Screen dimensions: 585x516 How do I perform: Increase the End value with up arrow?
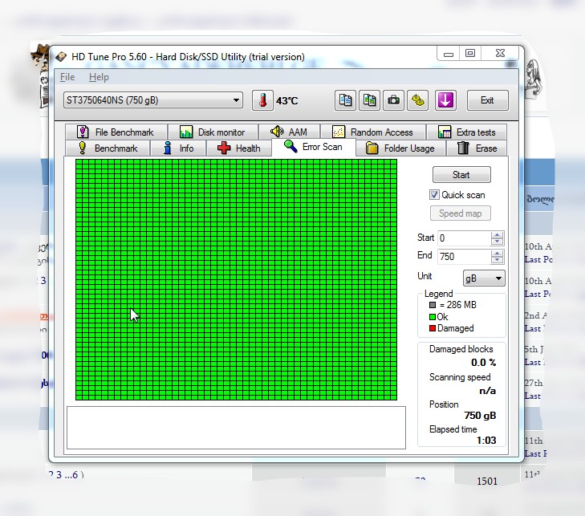point(497,254)
